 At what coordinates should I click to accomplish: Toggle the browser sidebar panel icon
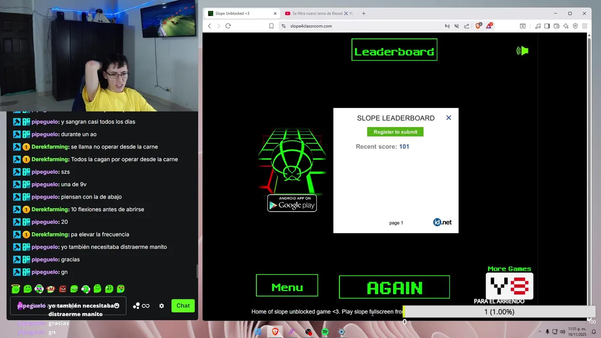[x=547, y=26]
